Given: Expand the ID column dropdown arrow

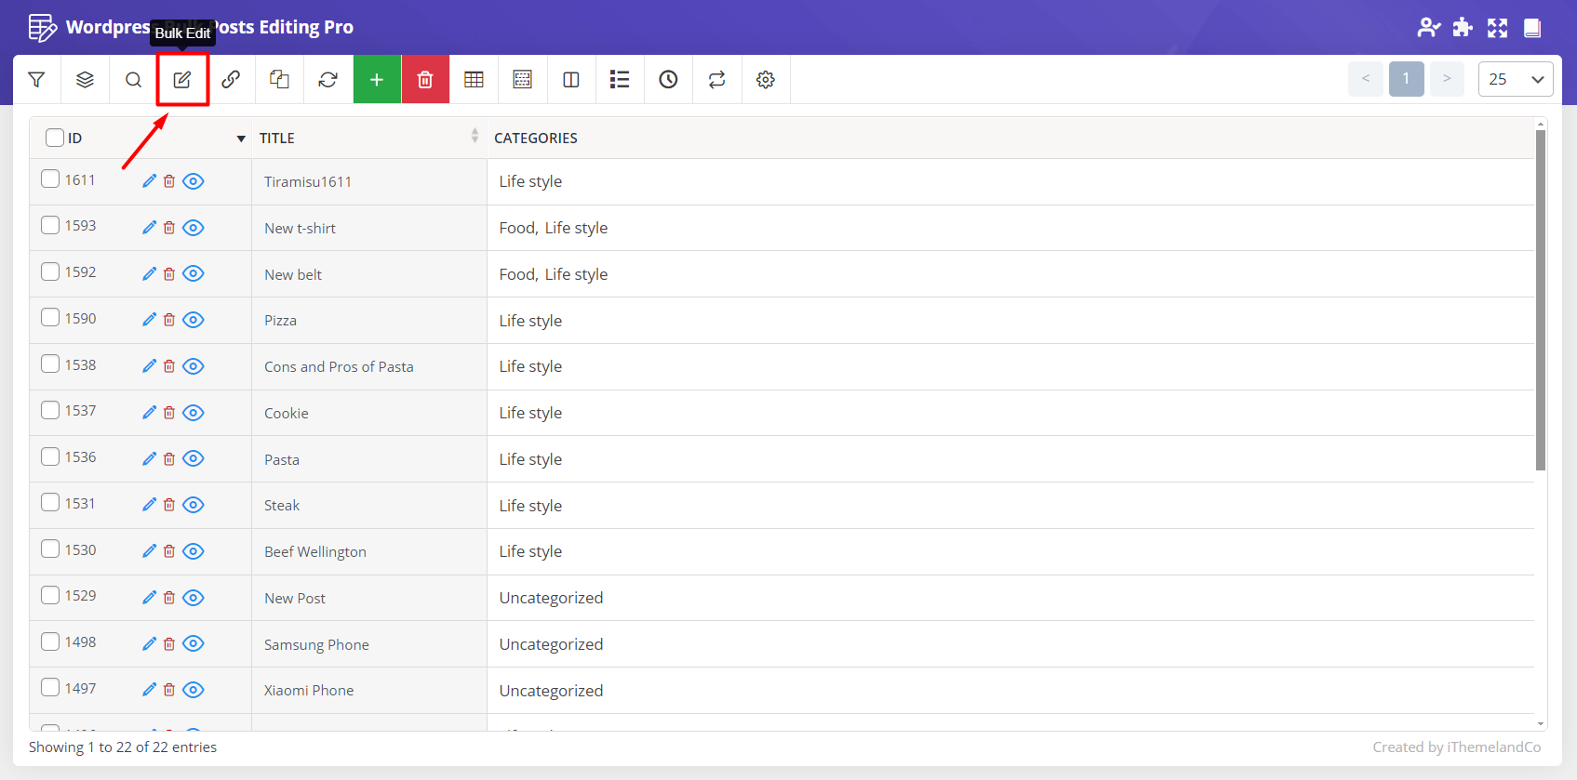Looking at the screenshot, I should click(241, 139).
